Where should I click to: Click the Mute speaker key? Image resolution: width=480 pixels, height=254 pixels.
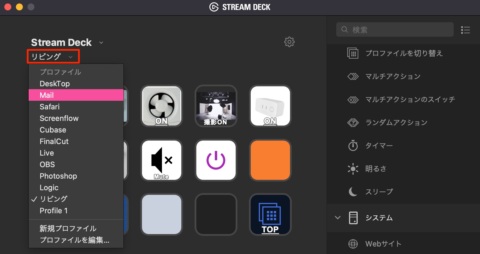pos(161,160)
